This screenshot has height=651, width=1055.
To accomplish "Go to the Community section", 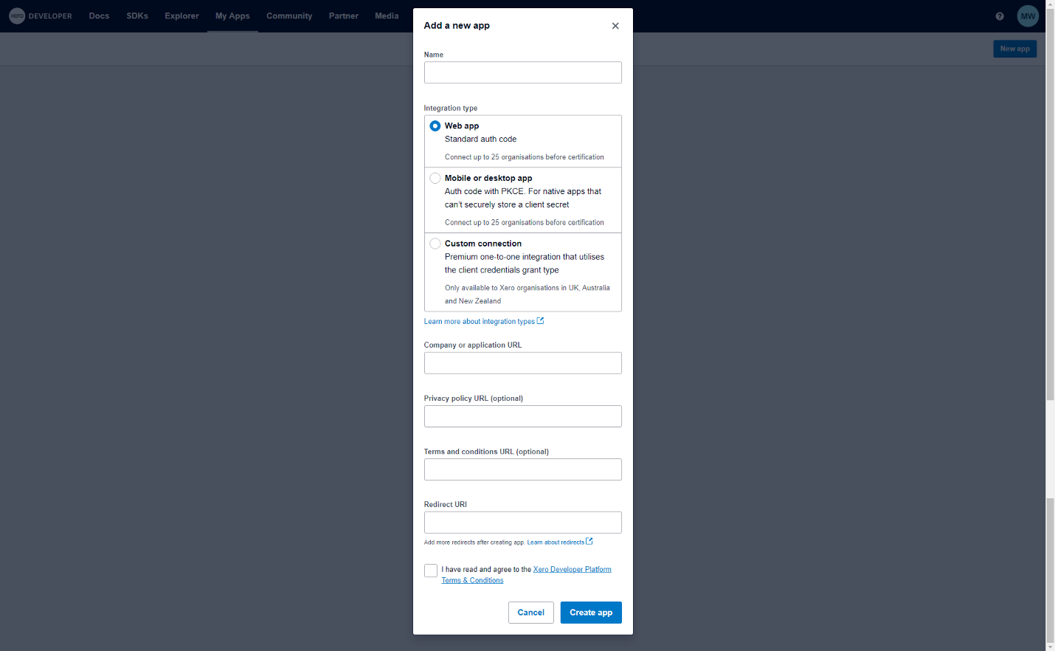I will coord(289,15).
